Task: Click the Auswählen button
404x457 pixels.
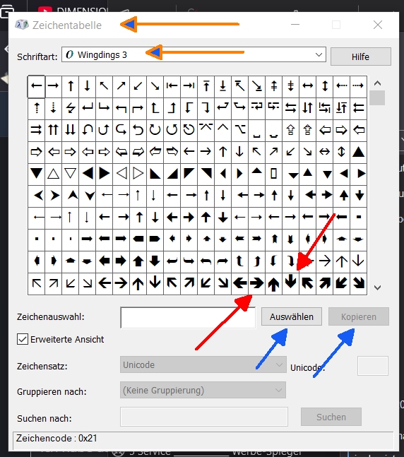Action: click(292, 316)
